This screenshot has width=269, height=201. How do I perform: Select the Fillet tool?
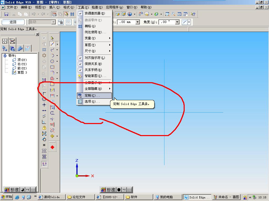[52, 73]
